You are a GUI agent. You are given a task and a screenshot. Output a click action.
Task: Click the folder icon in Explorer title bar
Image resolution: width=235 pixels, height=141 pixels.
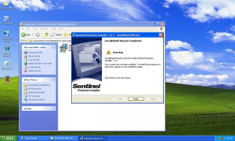pyautogui.click(x=21, y=24)
